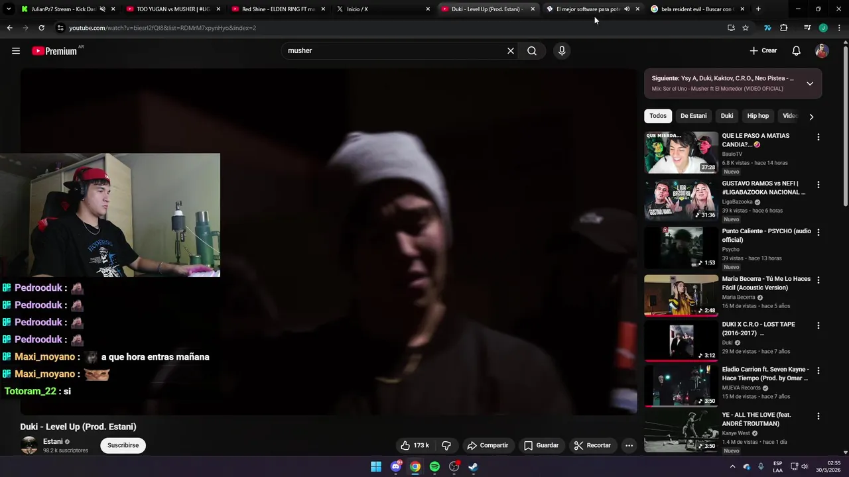Like the video with 173 k likes

pyautogui.click(x=415, y=445)
